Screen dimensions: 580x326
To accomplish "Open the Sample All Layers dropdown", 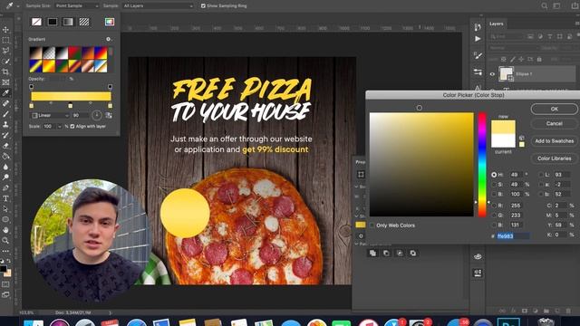I will pos(158,6).
